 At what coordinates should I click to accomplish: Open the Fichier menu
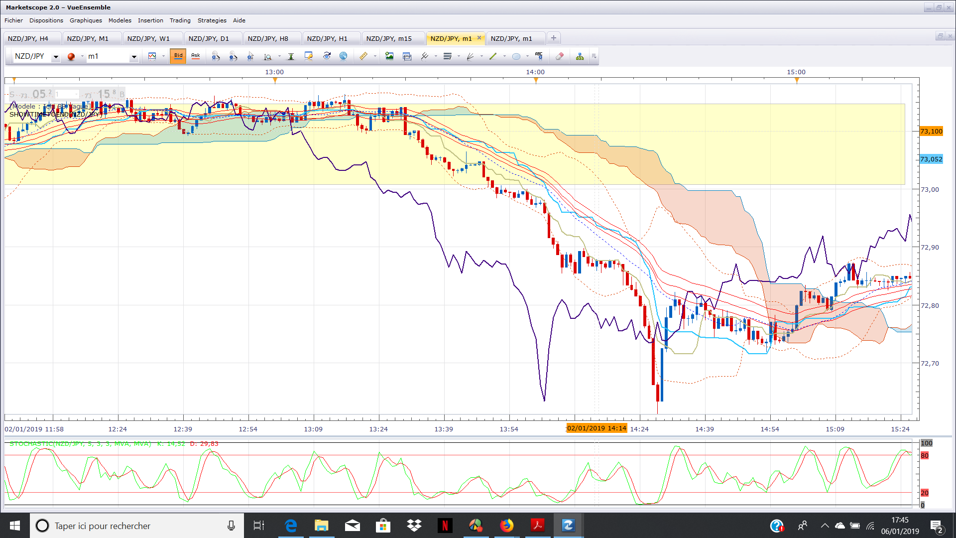[13, 20]
